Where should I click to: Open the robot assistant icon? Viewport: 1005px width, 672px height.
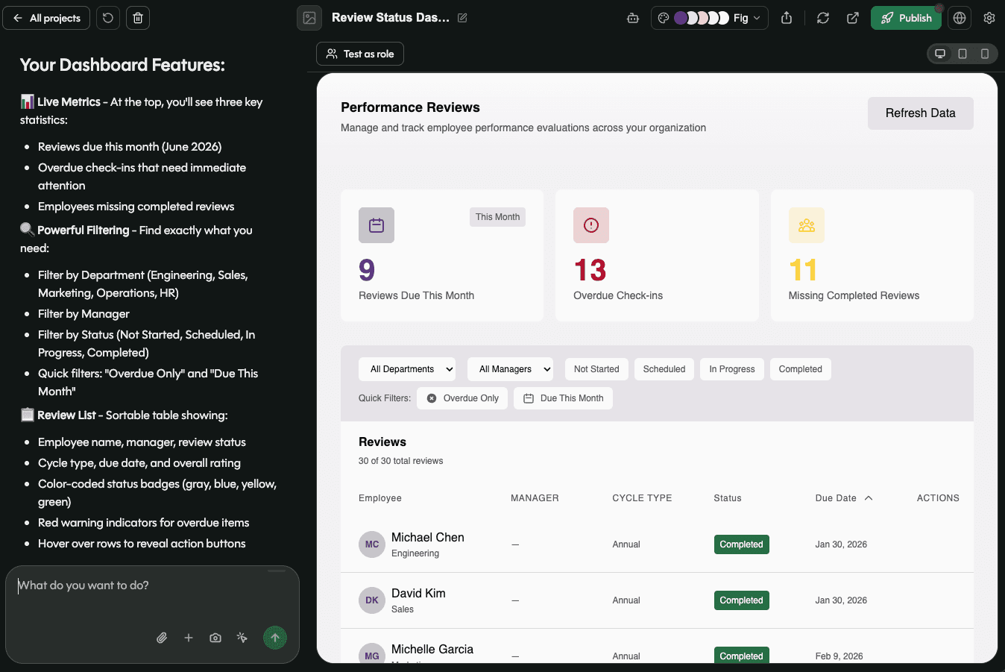[633, 18]
